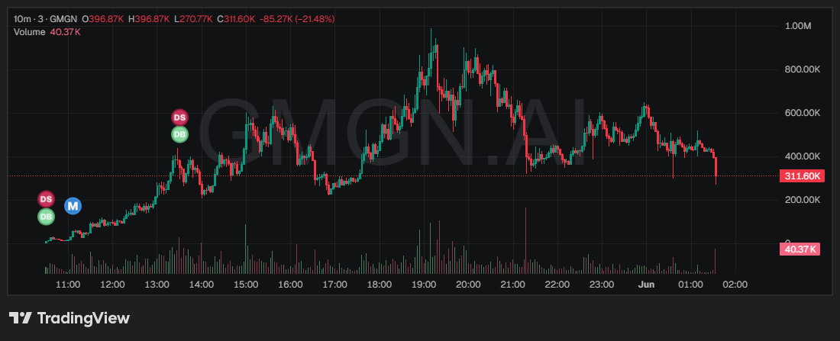
Task: Click the open value O396.87K
Action: (x=103, y=19)
